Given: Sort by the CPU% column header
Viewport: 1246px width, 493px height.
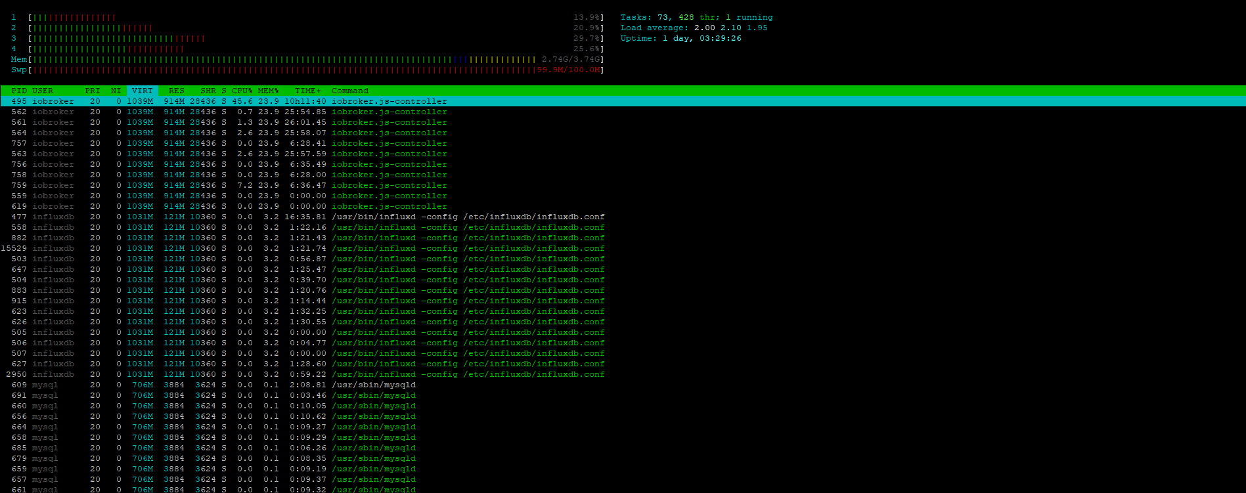Looking at the screenshot, I should pyautogui.click(x=242, y=91).
